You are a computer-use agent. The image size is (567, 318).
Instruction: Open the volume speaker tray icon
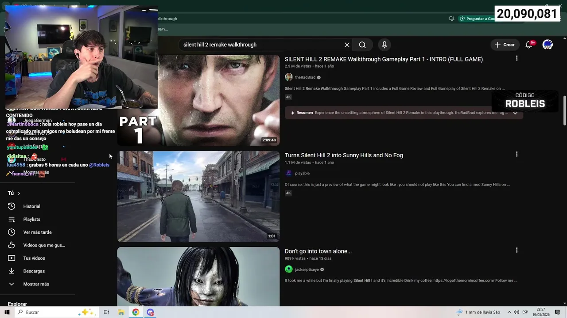(517, 312)
